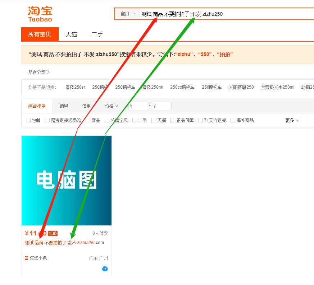This screenshot has height=285, width=314.
Task: Click the Taobao logo
Action: tap(40, 14)
